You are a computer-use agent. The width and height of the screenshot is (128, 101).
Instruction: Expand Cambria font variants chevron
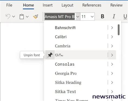click(x=112, y=46)
